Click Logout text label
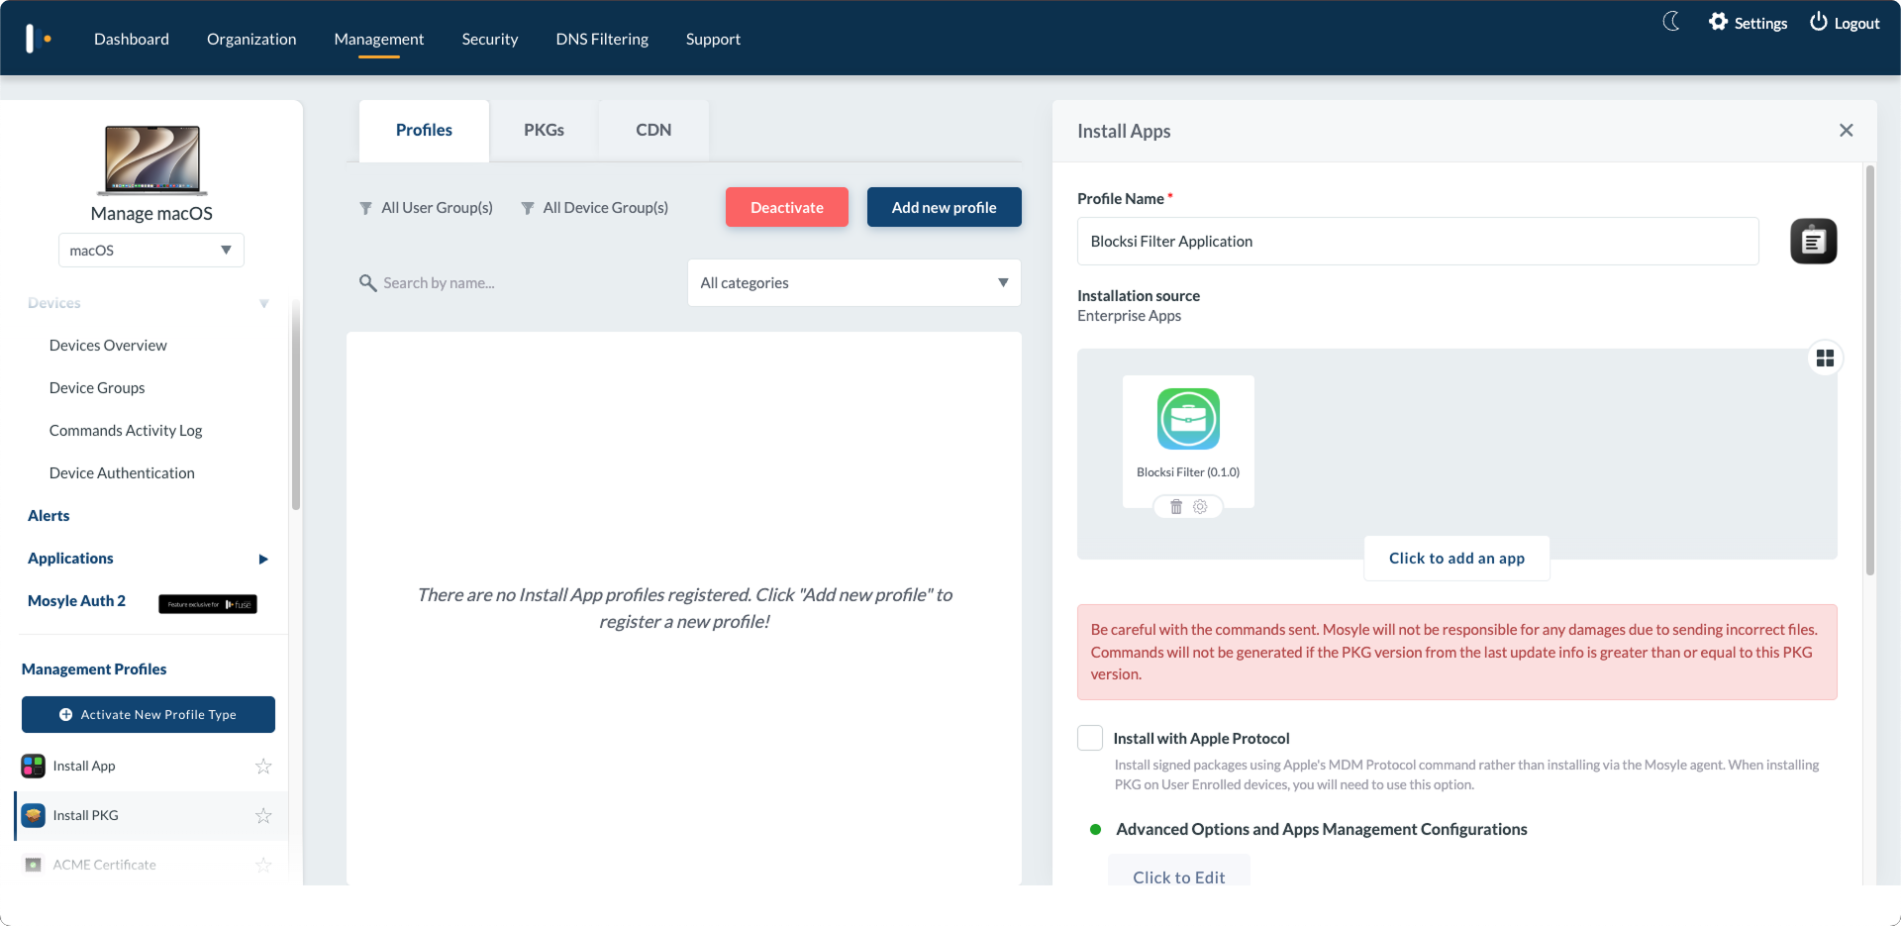 [x=1856, y=23]
